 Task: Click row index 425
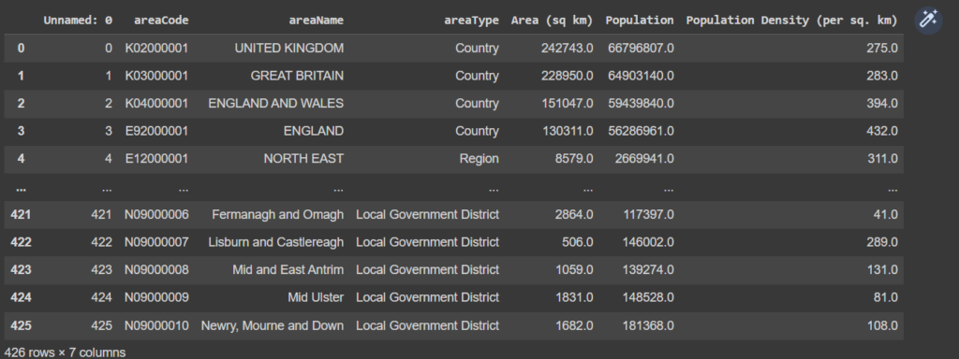21,325
